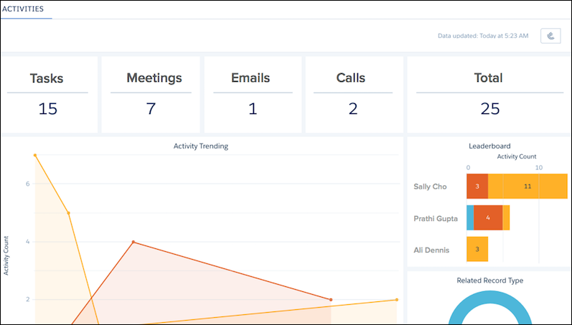Click Sally Cho's orange bar segment labeled 3
This screenshot has width=572, height=325.
point(477,187)
